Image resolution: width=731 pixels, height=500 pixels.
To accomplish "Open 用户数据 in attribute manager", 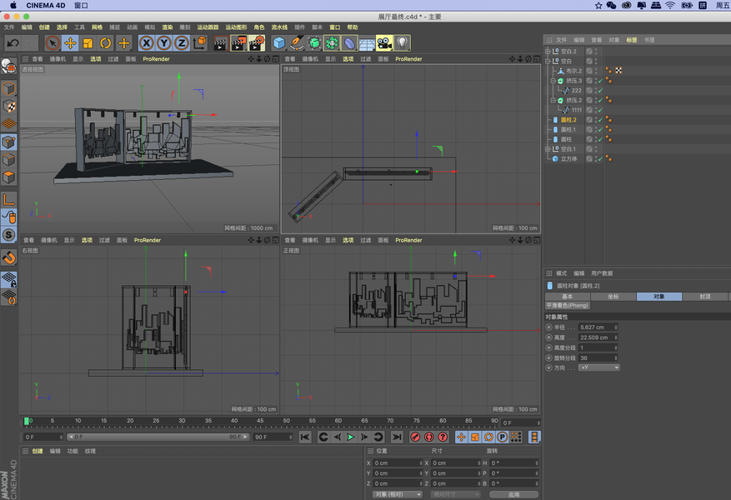I will (602, 273).
